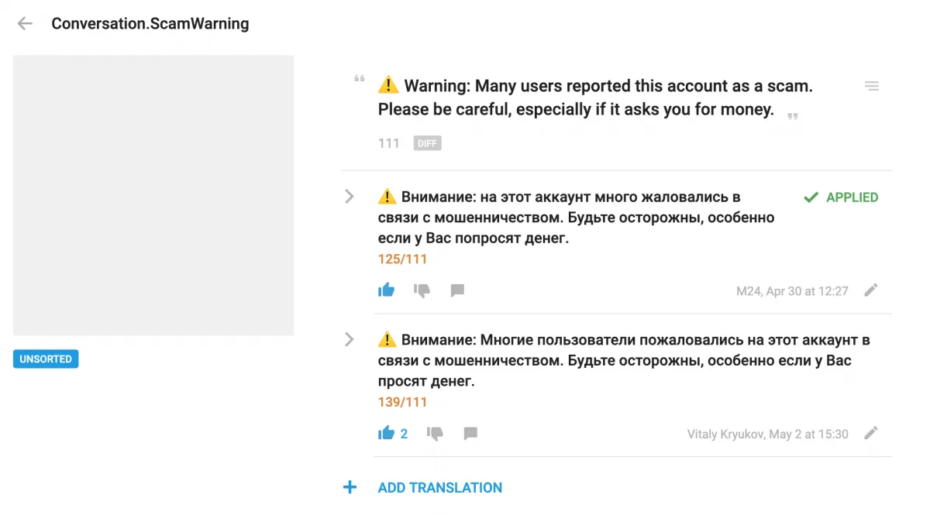Click the gray screenshot placeholder thumbnail
Viewport: 930px width, 515px height.
pyautogui.click(x=153, y=195)
